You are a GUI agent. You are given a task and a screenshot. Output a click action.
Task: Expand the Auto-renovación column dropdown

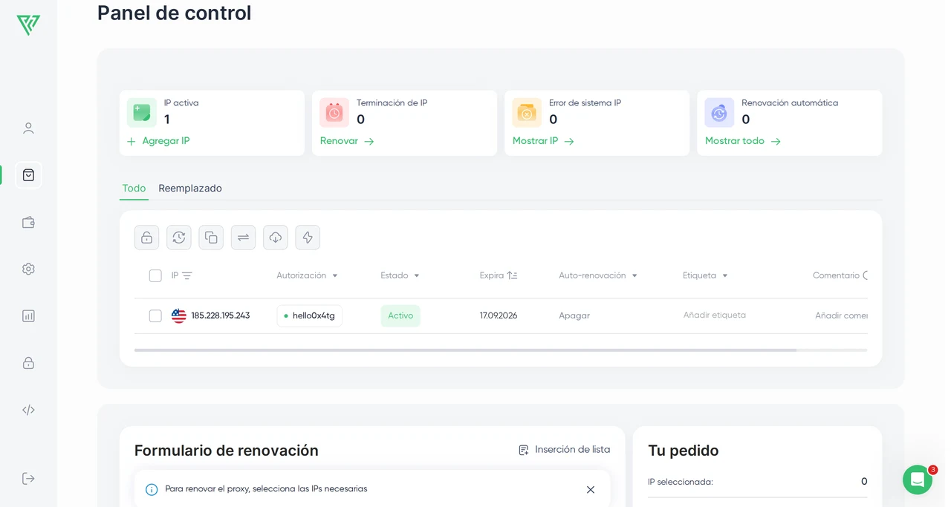[x=634, y=275]
